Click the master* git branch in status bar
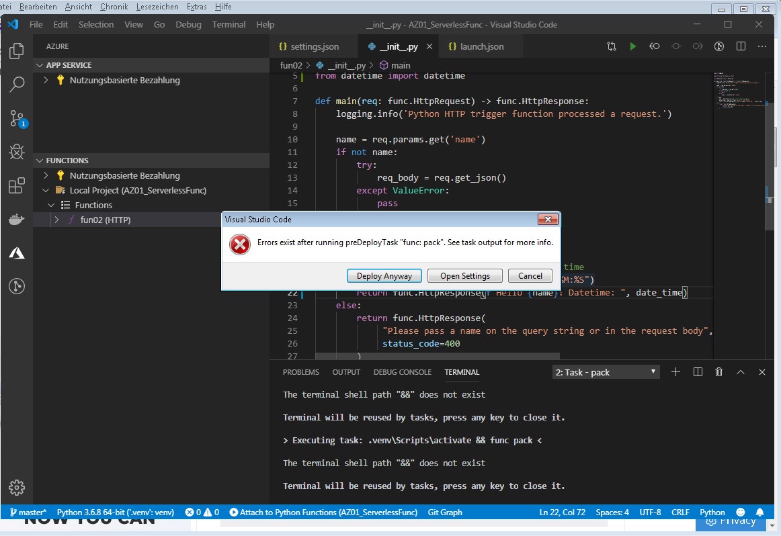 coord(28,512)
